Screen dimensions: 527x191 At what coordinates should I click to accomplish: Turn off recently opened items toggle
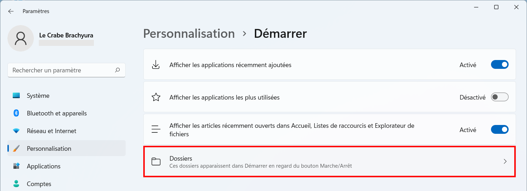500,130
